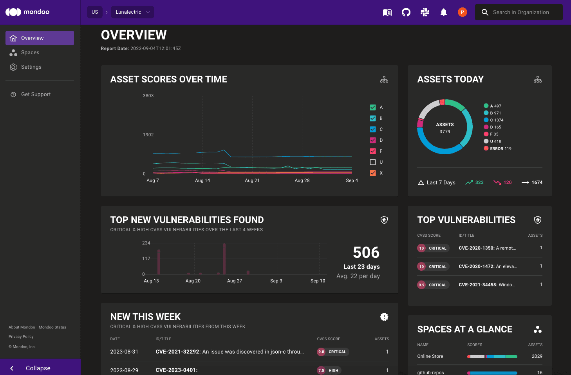This screenshot has width=571, height=375.
Task: Enable the U score checkbox
Action: pyautogui.click(x=373, y=162)
